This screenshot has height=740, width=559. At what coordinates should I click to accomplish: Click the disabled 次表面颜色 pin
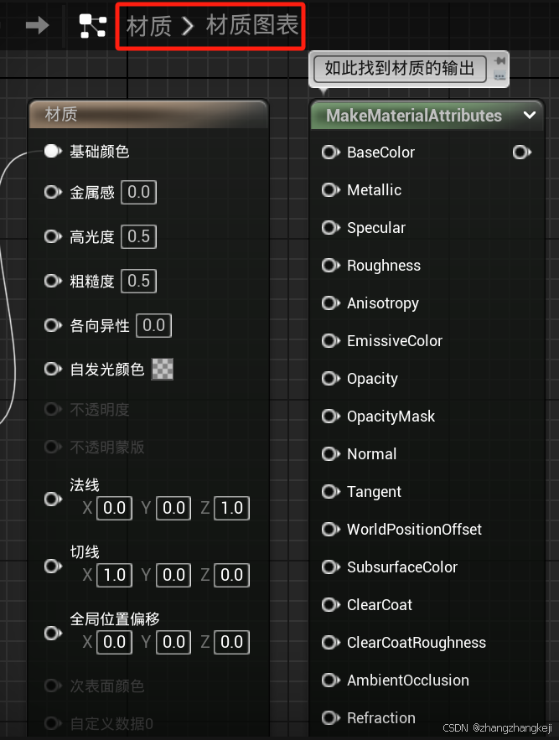point(53,686)
